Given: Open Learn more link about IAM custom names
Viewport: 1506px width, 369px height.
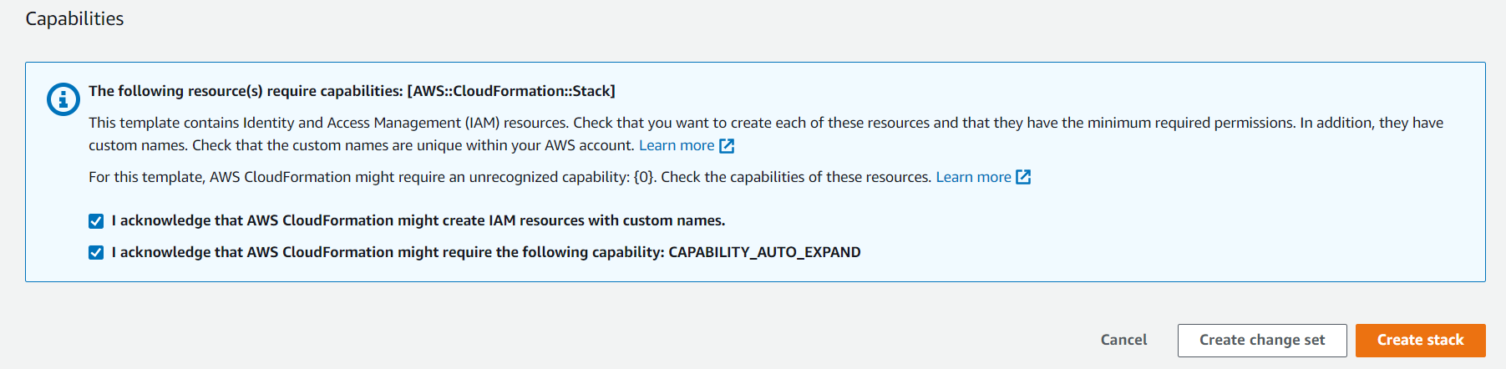Looking at the screenshot, I should pyautogui.click(x=676, y=145).
